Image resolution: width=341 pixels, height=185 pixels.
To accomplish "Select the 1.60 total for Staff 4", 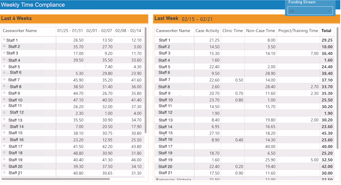I will pos(328,60).
